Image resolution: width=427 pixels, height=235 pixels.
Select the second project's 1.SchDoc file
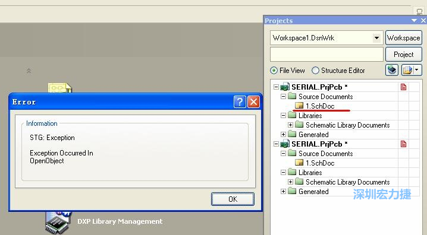(320, 163)
